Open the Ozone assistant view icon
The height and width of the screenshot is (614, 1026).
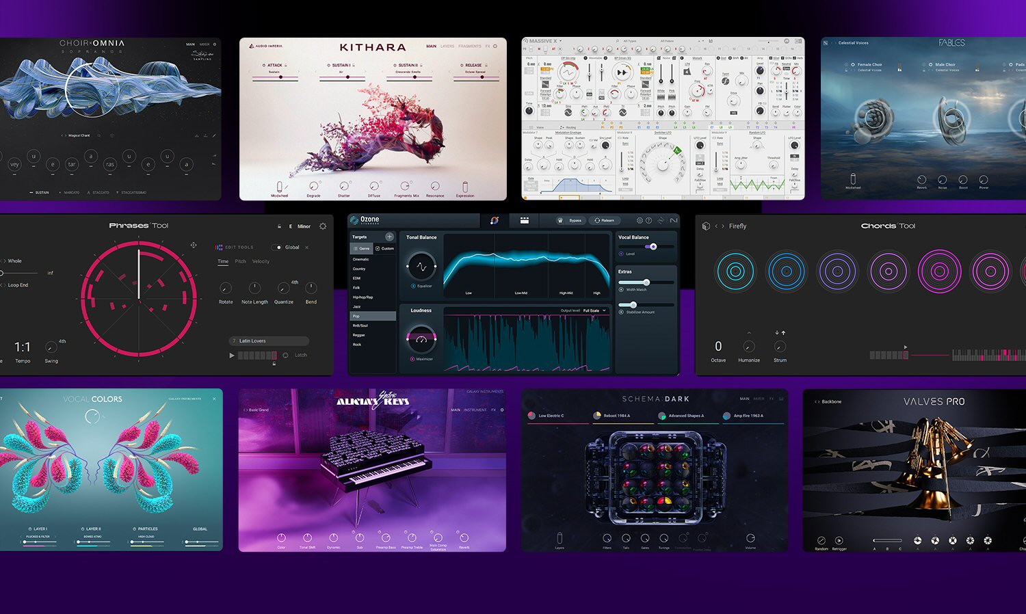tap(494, 220)
